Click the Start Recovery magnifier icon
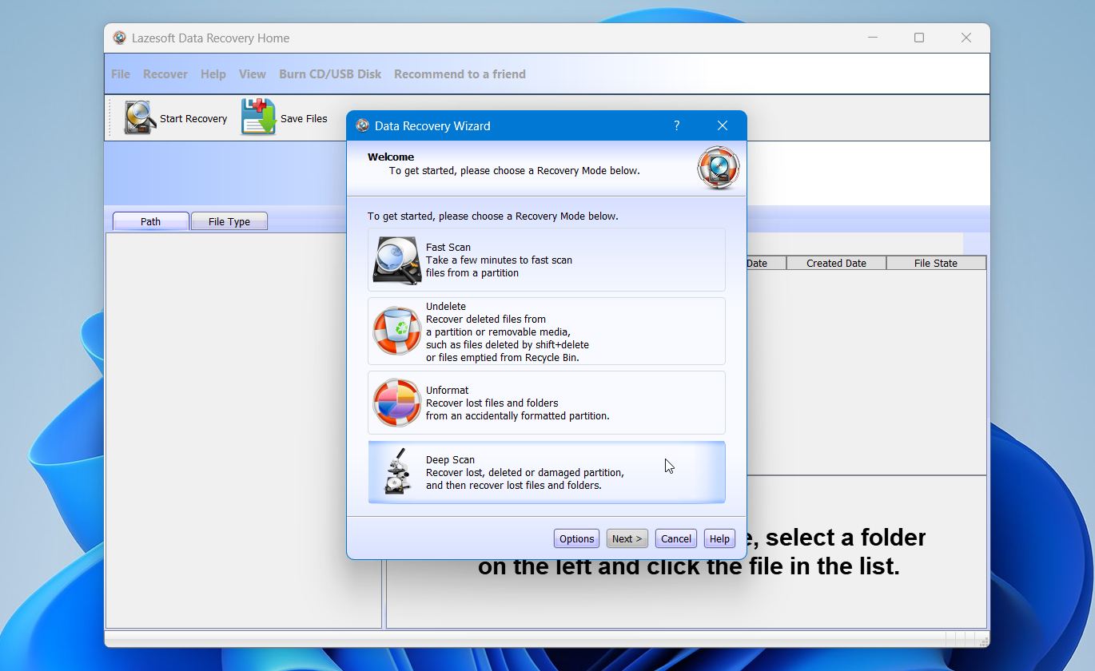The width and height of the screenshot is (1095, 671). 137,117
